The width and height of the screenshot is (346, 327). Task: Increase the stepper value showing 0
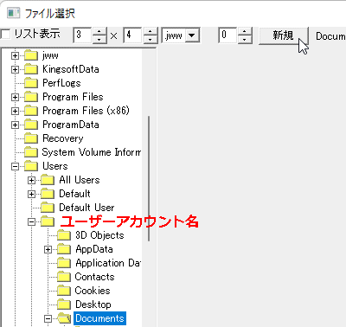pos(245,32)
